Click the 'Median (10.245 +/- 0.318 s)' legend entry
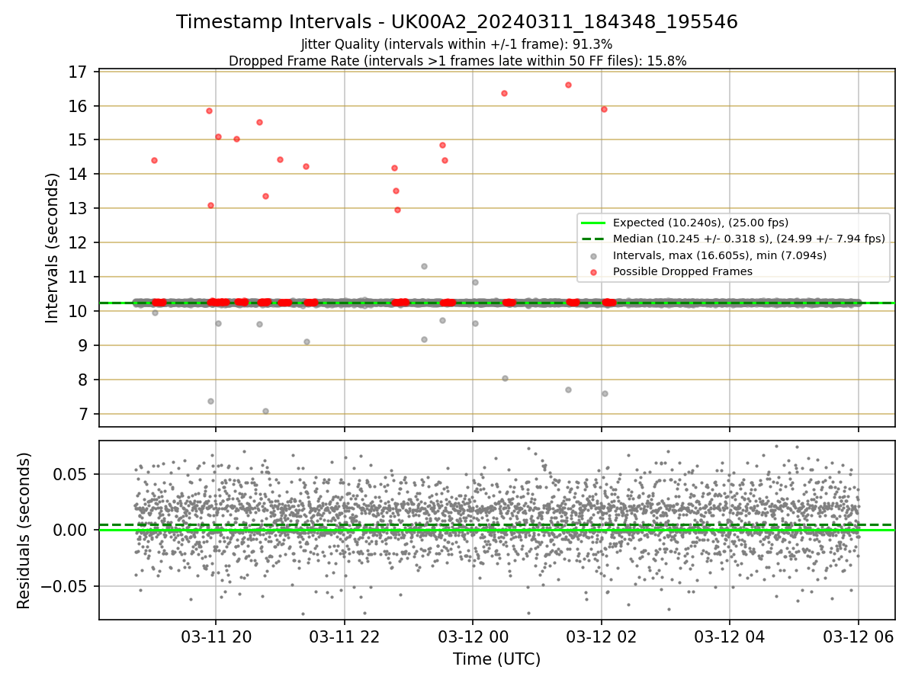Viewport: 915px width, 686px height. 749,239
